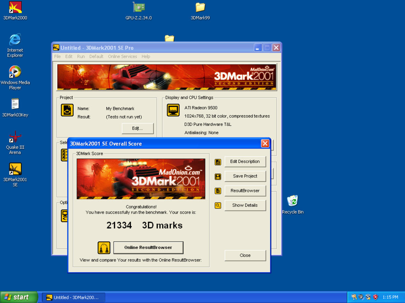Open Windows Media Player shortcut
This screenshot has width=405, height=303.
(15, 77)
